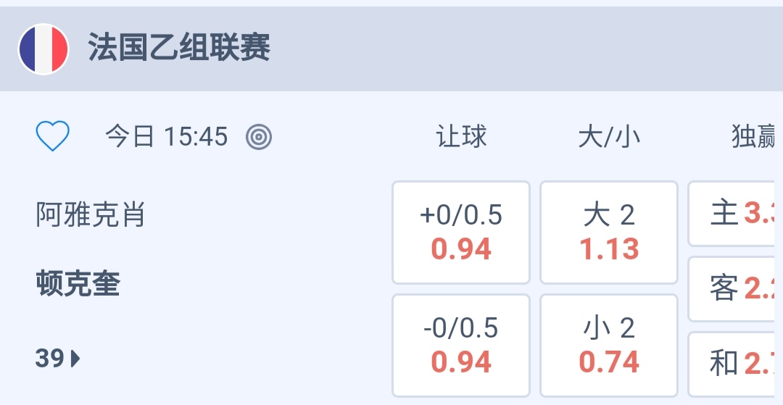Screen dimensions: 783x405
Task: Favorite the match with the heart icon
Action: coord(53,136)
